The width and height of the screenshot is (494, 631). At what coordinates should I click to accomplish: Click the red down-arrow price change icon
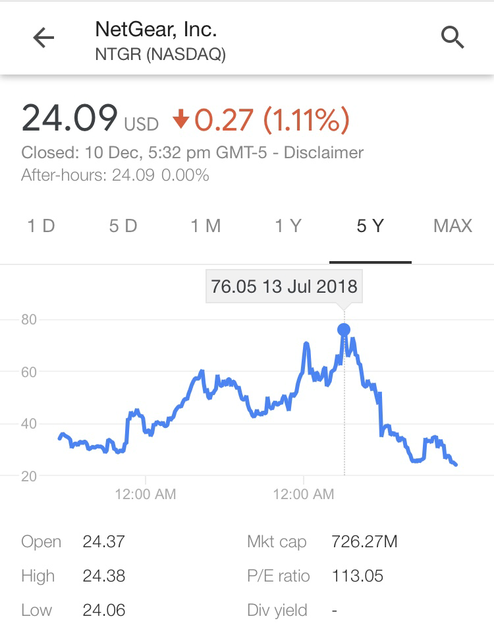pos(181,119)
